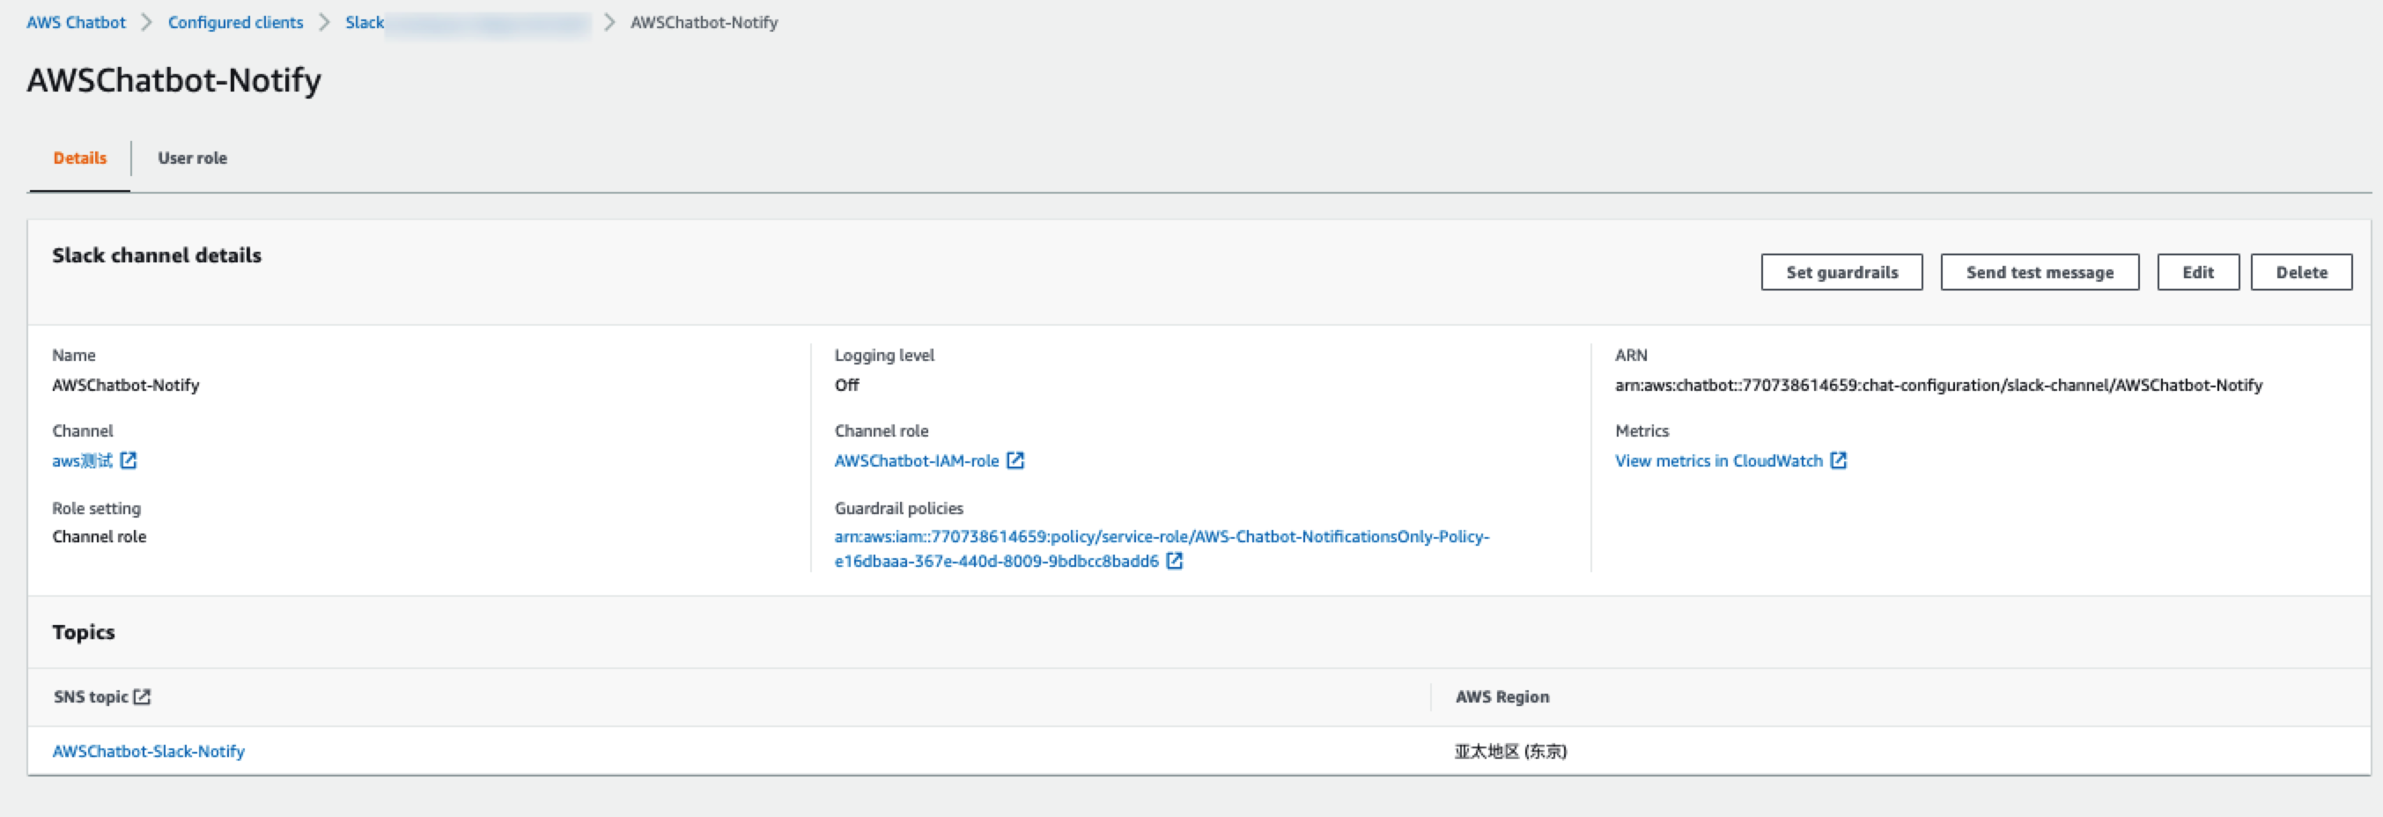This screenshot has height=817, width=2383.
Task: Click the 亚太地区 (东京) region cell
Action: [1509, 750]
